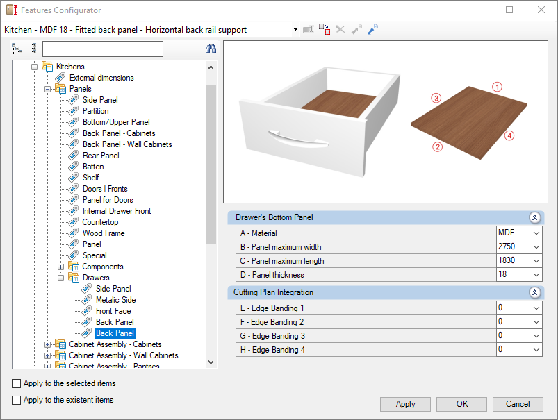Viewport: 558px width, 420px height.
Task: Click the tag icon beside Partition
Action: pyautogui.click(x=73, y=111)
